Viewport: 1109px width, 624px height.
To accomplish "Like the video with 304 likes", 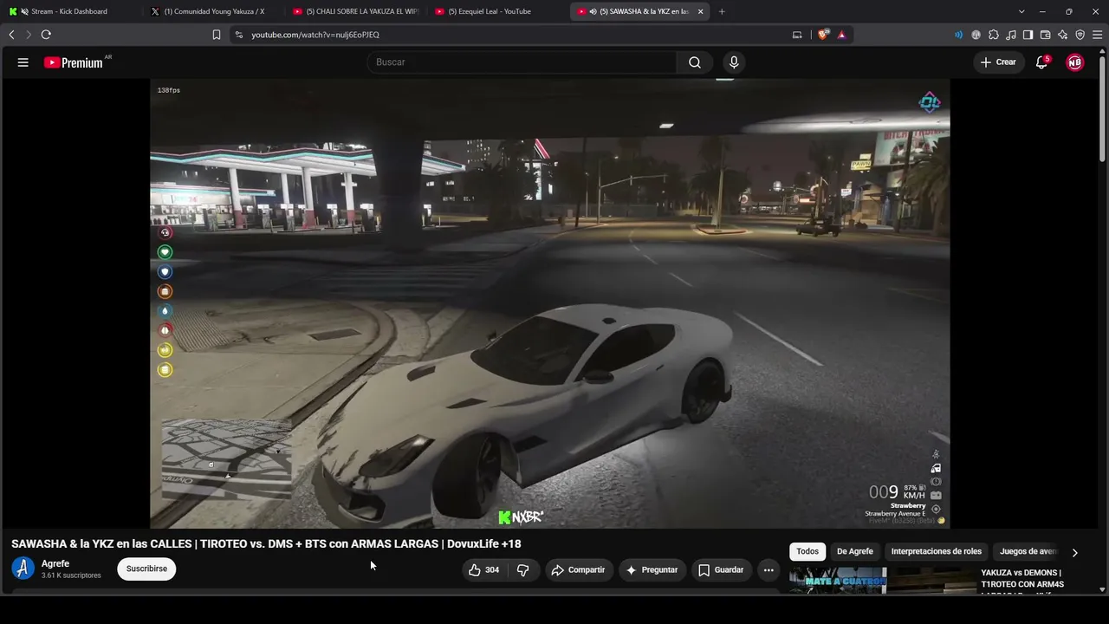I will (483, 570).
